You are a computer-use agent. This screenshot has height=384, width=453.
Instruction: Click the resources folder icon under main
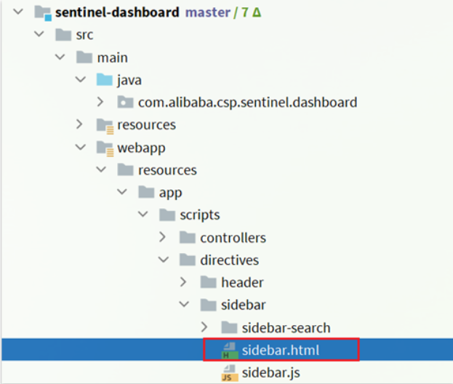[x=105, y=125]
